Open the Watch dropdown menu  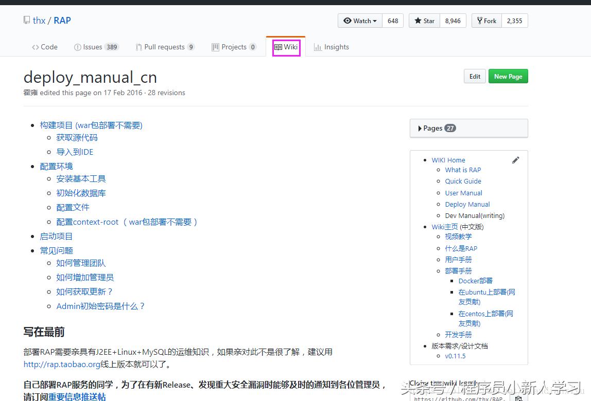click(359, 21)
